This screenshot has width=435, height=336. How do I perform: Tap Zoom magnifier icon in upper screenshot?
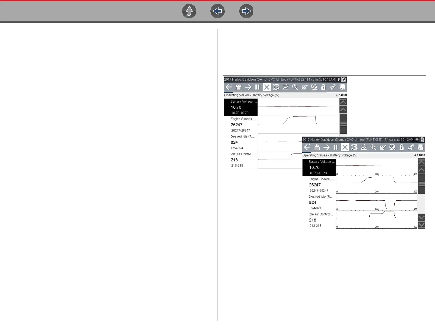pos(295,87)
